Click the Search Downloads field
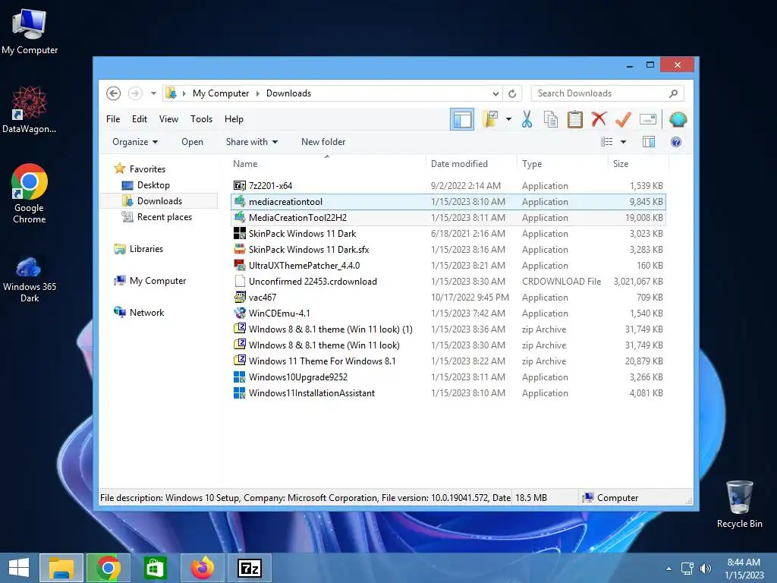The width and height of the screenshot is (777, 583). tap(608, 93)
